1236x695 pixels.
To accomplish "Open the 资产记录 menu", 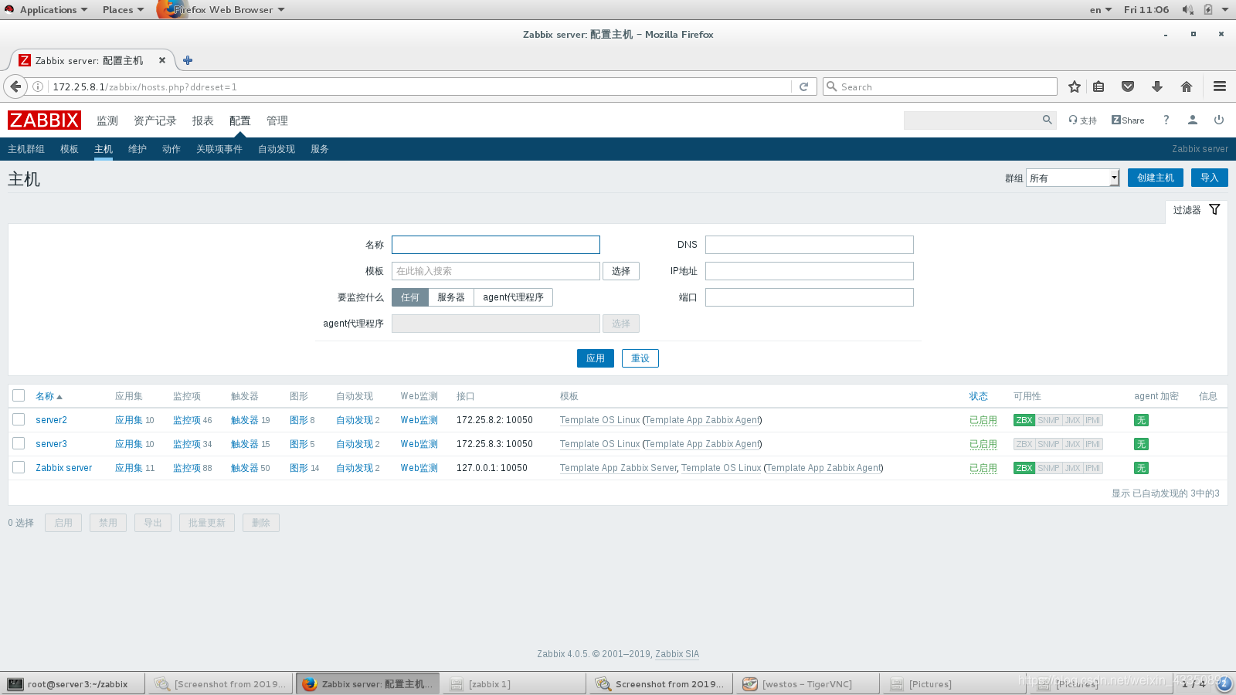I will pos(155,120).
